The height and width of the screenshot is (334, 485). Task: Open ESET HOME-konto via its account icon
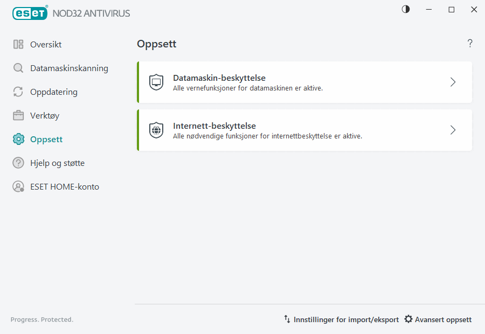(19, 186)
